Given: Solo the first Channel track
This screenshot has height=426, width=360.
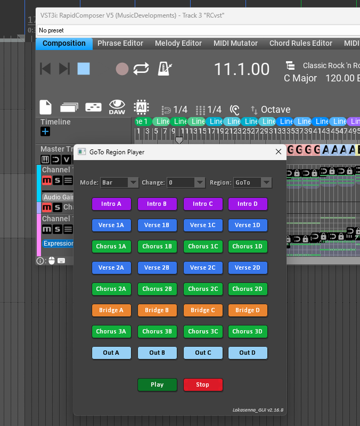Looking at the screenshot, I should (57, 180).
